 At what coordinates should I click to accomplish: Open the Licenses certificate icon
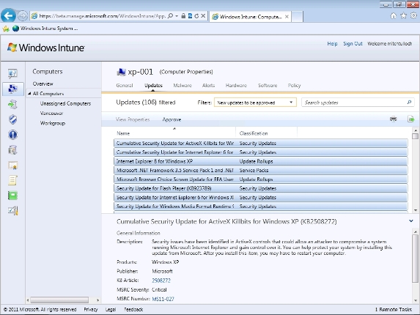click(x=12, y=166)
